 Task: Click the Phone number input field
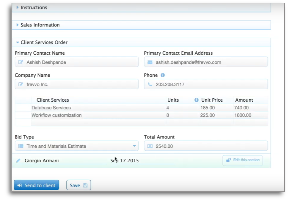tap(206, 84)
